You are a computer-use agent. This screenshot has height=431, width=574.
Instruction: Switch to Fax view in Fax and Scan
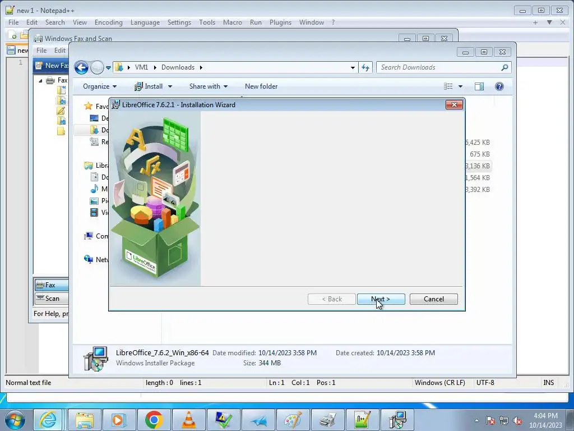(52, 285)
